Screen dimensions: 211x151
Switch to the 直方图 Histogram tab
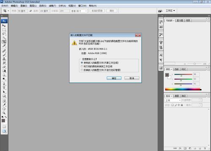coord(180,21)
